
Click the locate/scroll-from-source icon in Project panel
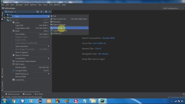click(x=38, y=12)
